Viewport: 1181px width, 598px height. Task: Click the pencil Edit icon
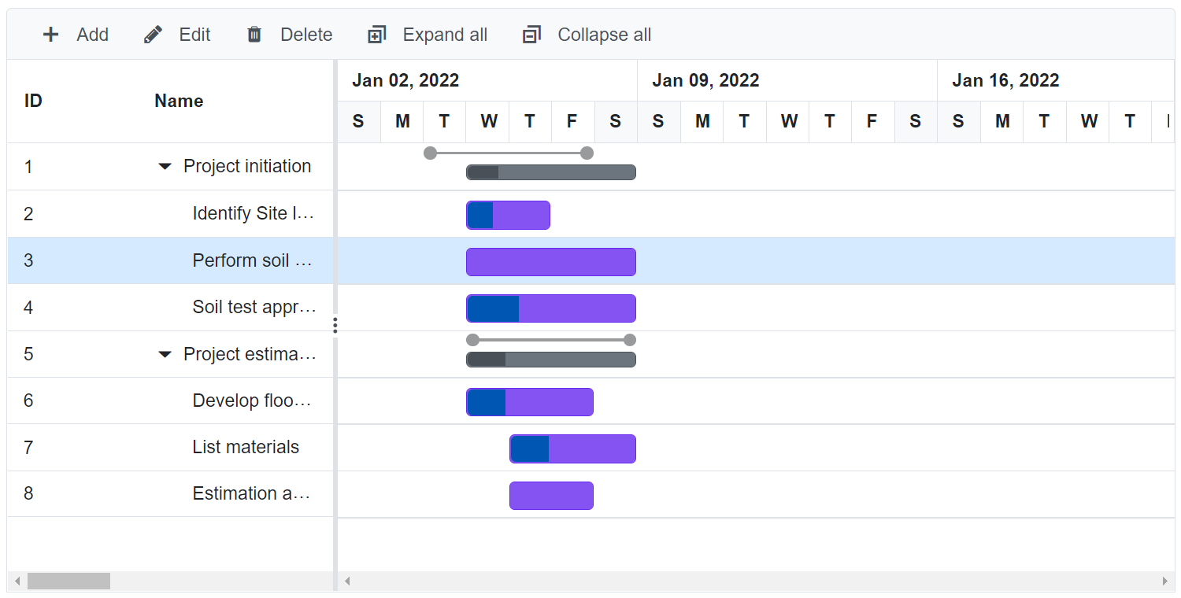pyautogui.click(x=153, y=35)
